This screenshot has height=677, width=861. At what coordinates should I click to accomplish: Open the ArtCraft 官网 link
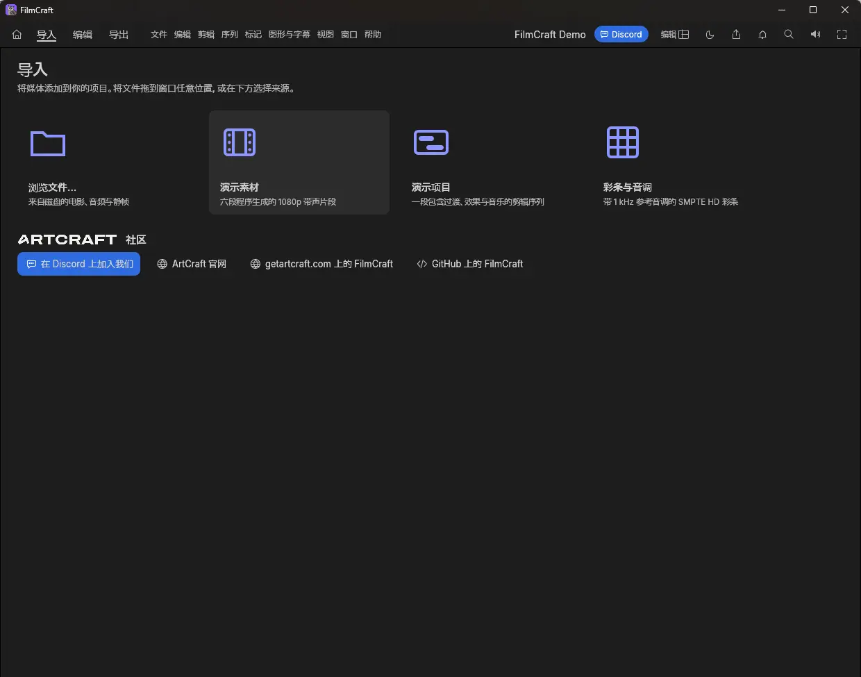click(192, 264)
